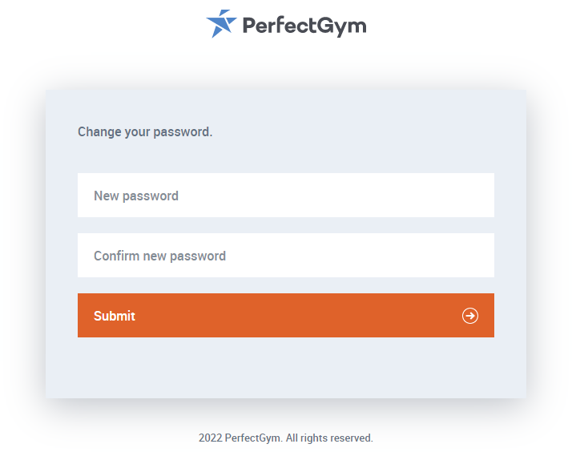Click the "Submit" text label
This screenshot has width=572, height=452.
115,316
